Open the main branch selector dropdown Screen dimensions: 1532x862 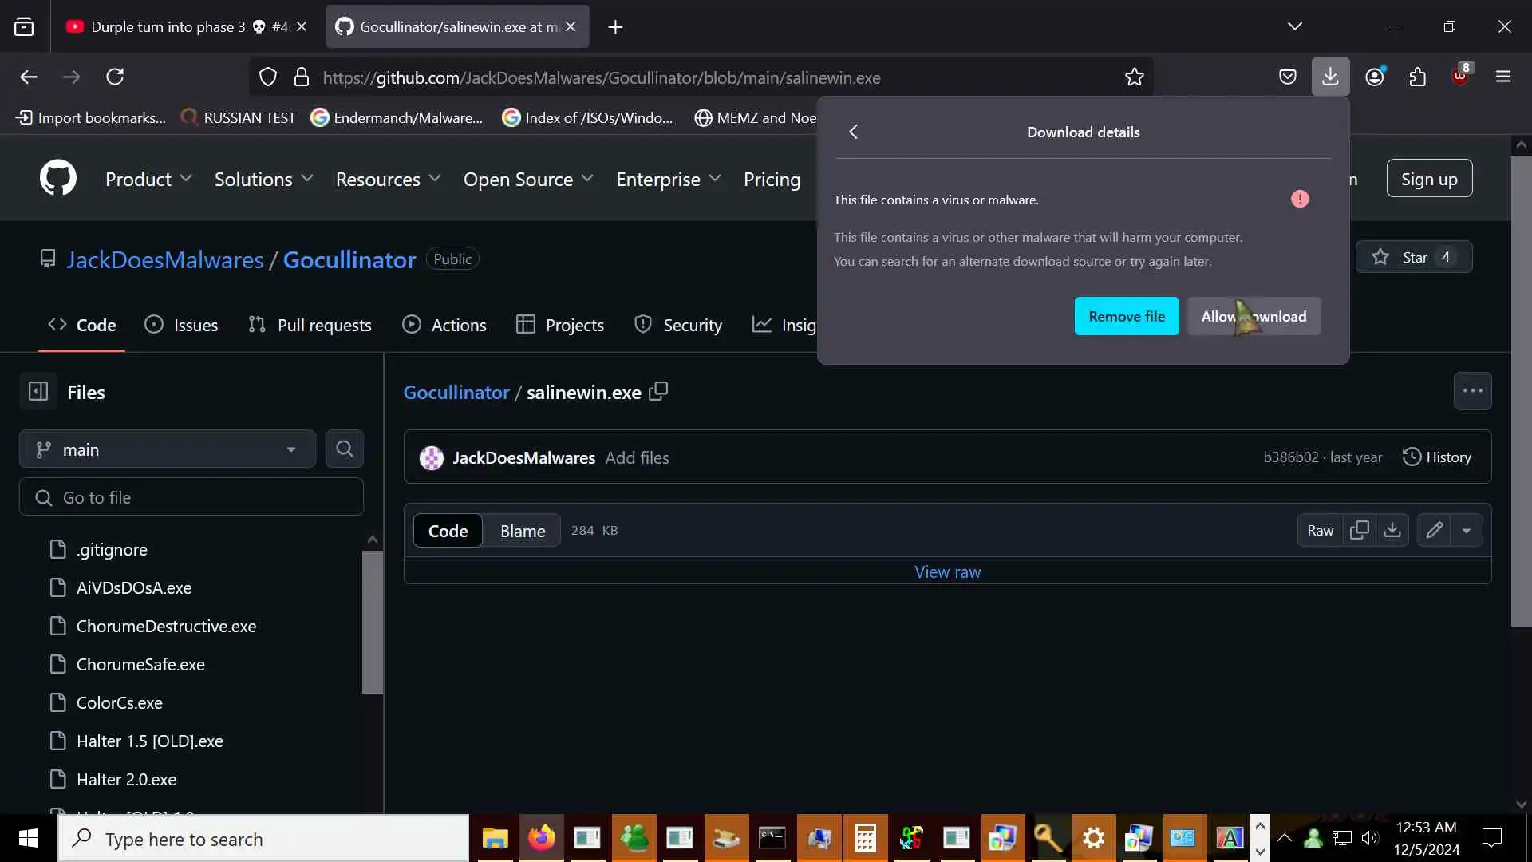[168, 449]
